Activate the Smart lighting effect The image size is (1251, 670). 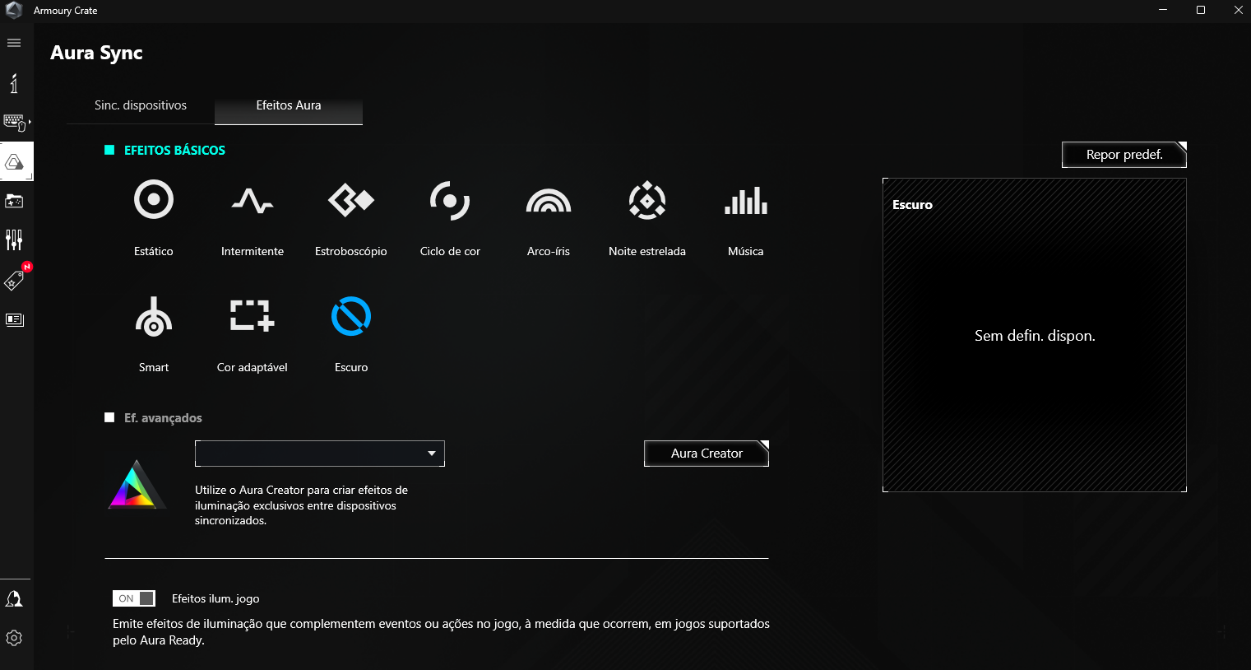pos(154,316)
